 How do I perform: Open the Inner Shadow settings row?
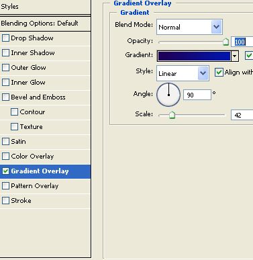pos(45,53)
